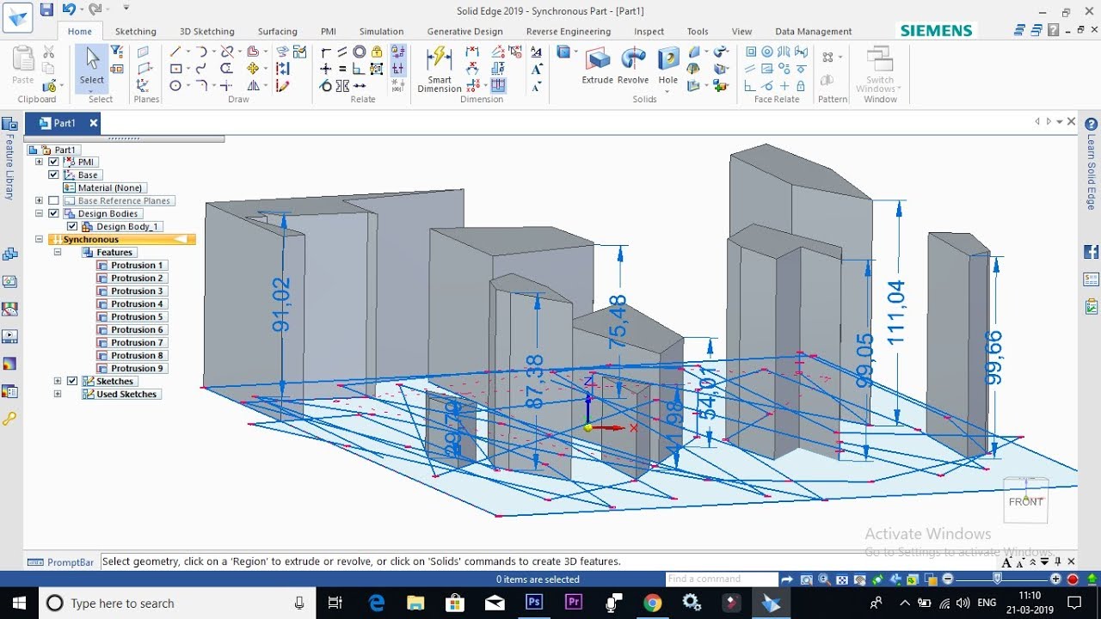
Task: Open the Select dropdown arrow
Action: click(92, 89)
